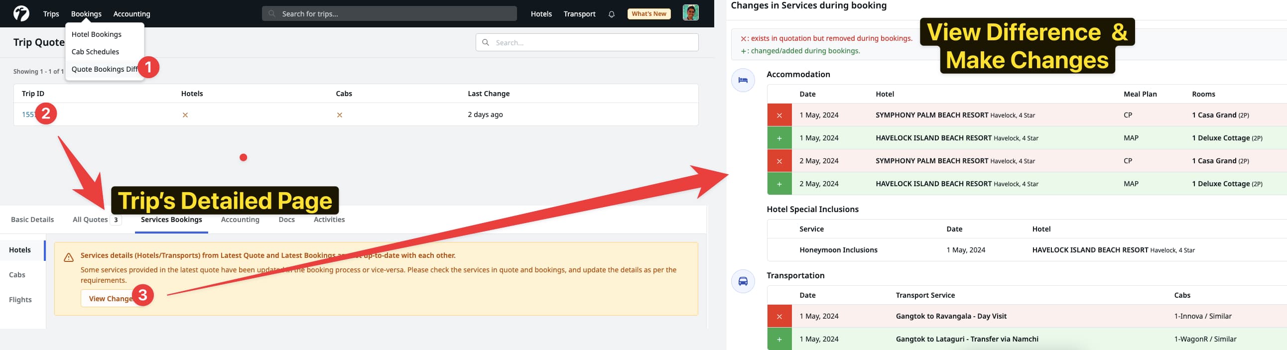The image size is (1287, 350).
Task: Open the Accounting tab in trip details
Action: pos(240,220)
